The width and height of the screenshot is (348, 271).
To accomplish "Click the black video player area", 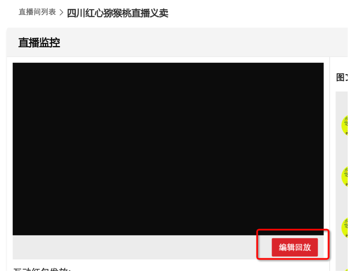I will [168, 149].
